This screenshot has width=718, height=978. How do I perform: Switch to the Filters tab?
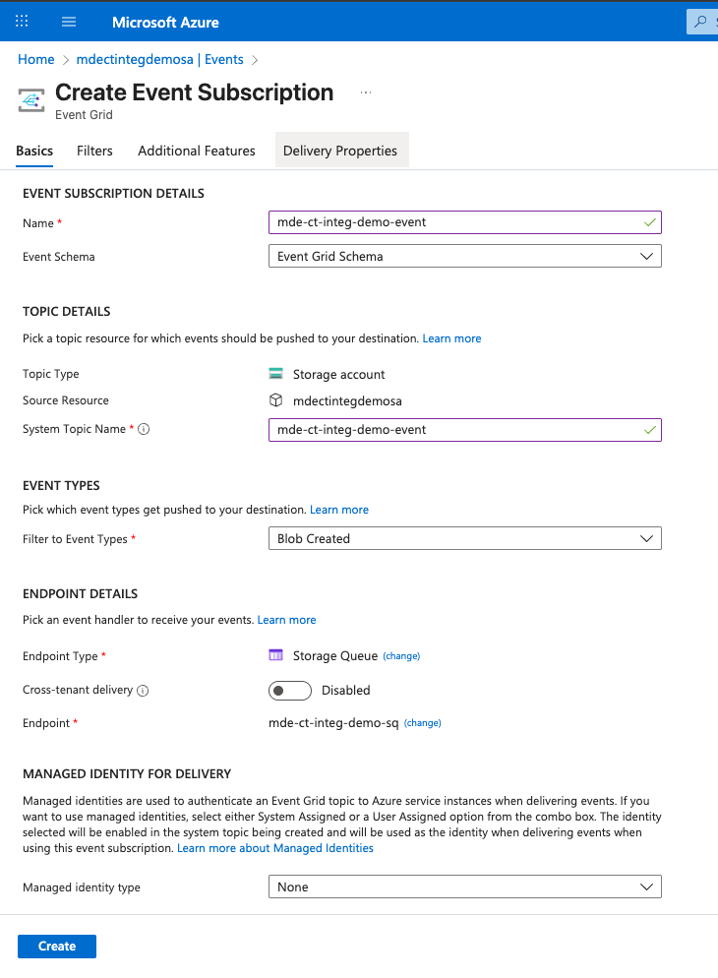(94, 151)
